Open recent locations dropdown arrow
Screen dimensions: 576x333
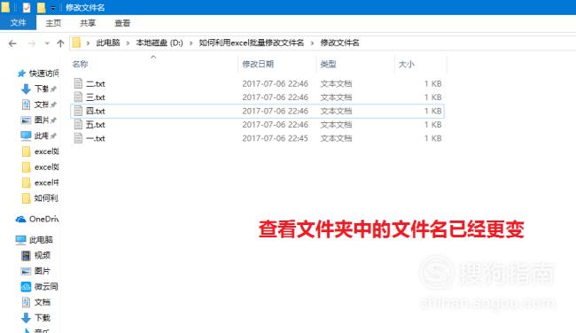[47, 43]
